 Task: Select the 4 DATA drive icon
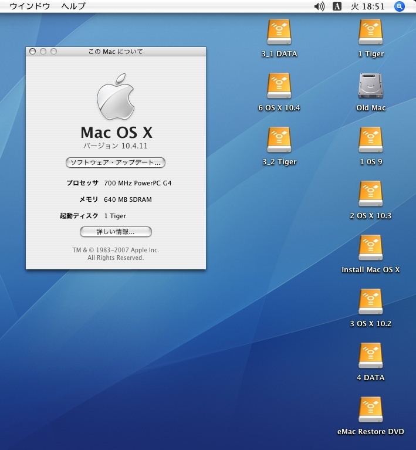point(371,357)
